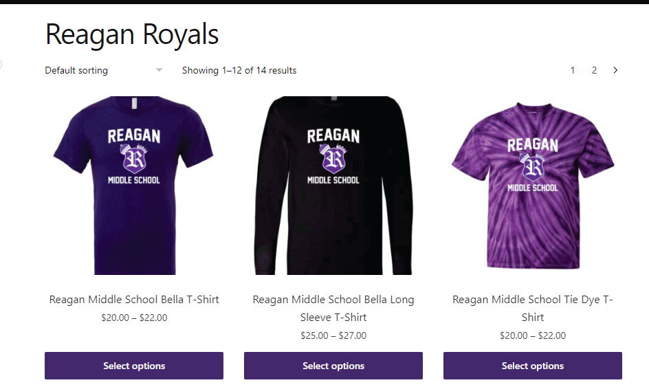The width and height of the screenshot is (649, 387).
Task: Click the purple Bella T-Shirt image
Action: [x=134, y=186]
